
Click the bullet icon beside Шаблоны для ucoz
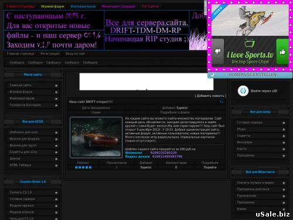coord(56,133)
